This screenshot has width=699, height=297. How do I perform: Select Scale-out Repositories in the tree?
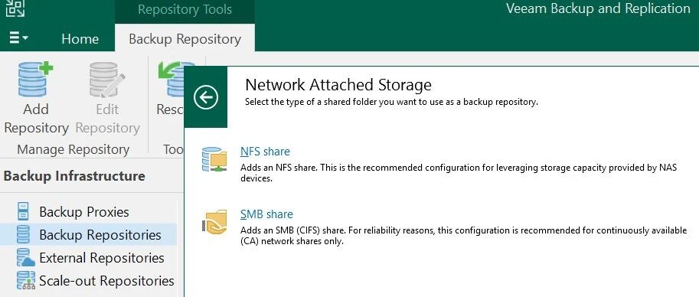click(106, 281)
